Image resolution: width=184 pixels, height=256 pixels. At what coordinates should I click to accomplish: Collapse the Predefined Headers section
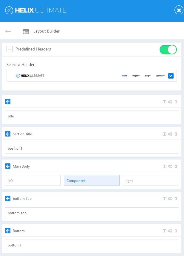click(10, 49)
